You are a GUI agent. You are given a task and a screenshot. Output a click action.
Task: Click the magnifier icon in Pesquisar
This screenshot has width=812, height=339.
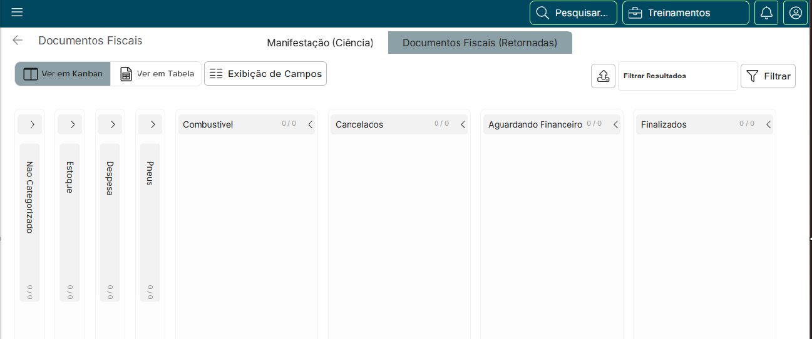[x=543, y=13]
